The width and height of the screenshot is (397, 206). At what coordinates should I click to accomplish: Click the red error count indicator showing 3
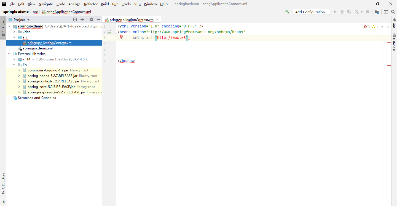(367, 27)
